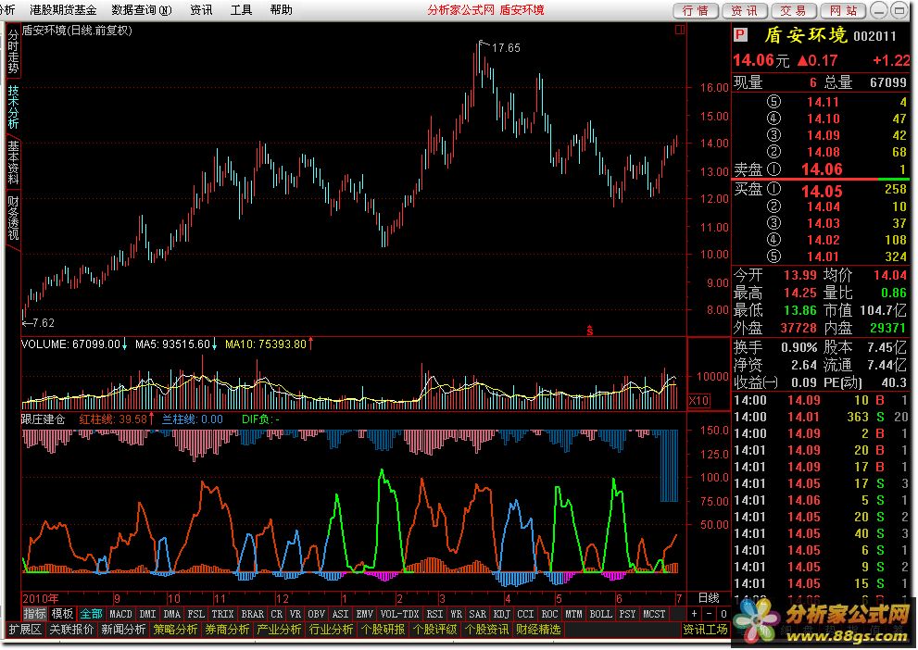The width and height of the screenshot is (918, 650).
Task: Click the 资讯 button in the top right bar
Action: coord(744,10)
